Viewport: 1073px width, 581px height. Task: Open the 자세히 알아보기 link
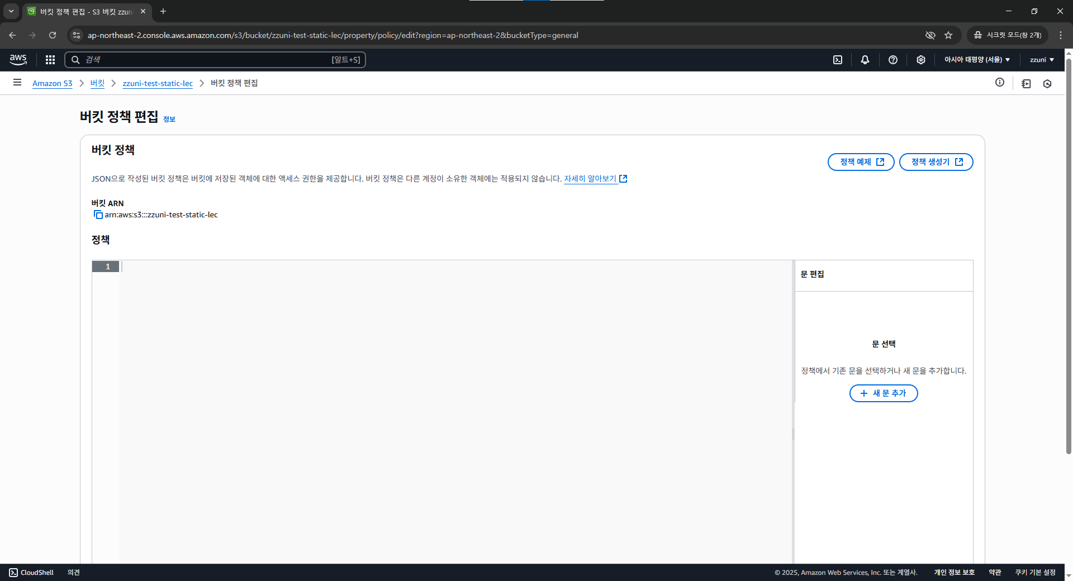coord(595,179)
